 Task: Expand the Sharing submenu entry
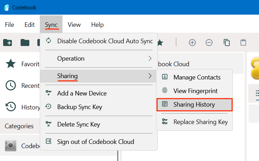click(x=98, y=76)
